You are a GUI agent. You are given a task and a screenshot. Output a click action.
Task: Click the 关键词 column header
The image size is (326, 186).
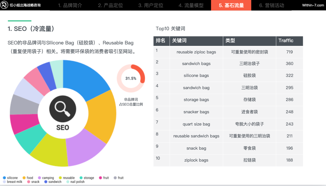coord(196,41)
